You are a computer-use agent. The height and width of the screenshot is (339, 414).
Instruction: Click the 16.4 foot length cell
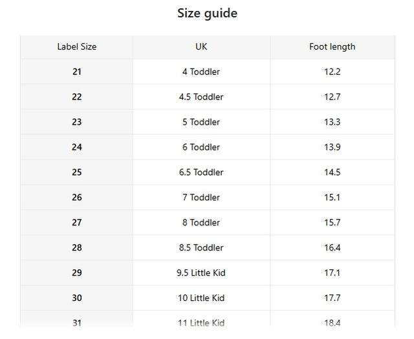tap(332, 248)
